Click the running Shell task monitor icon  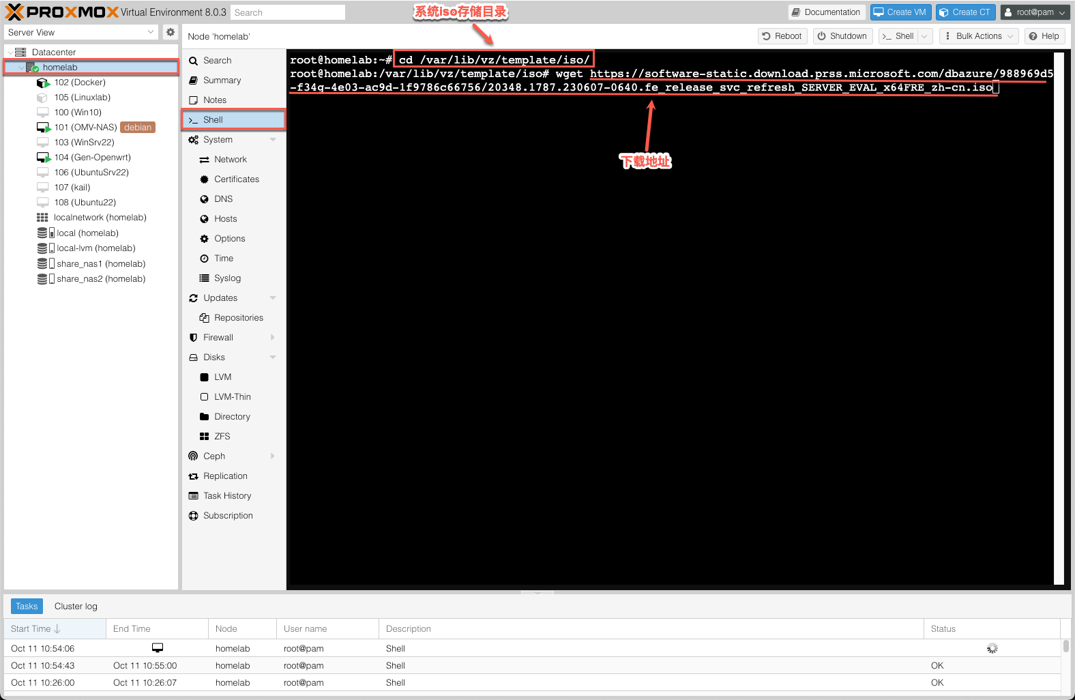158,648
